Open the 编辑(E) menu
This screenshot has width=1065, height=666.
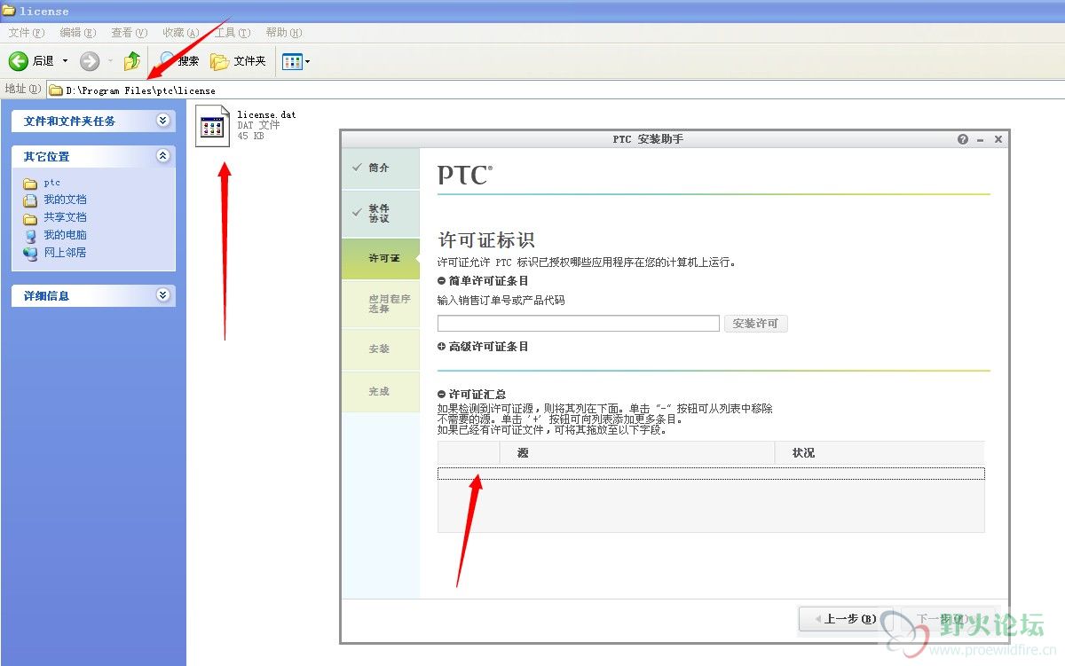pyautogui.click(x=78, y=33)
